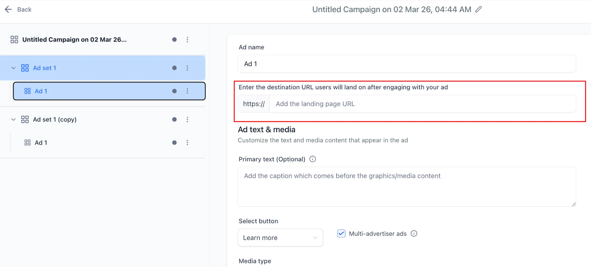Click the Back button
Viewport: 591px width, 267px height.
pyautogui.click(x=18, y=9)
